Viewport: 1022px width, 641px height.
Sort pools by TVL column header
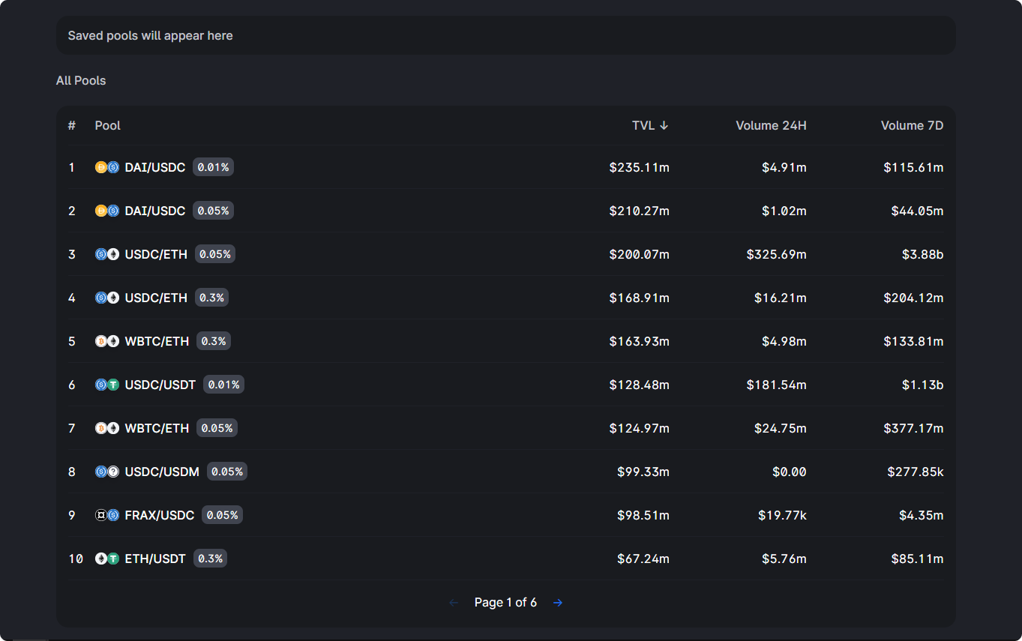[650, 125]
